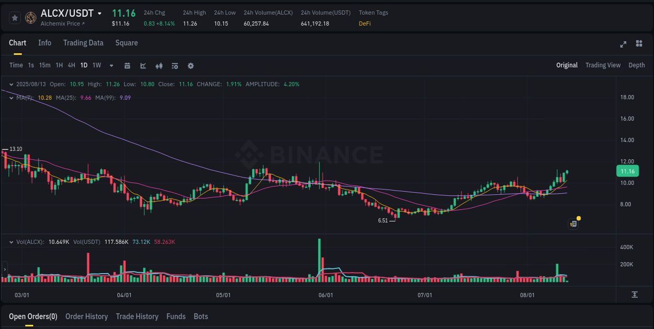Select the line chart style icon
Screen dimensions: 654x329
click(143, 66)
